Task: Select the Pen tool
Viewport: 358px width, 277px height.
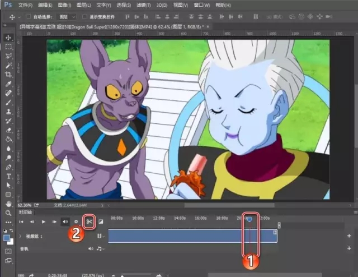Action: click(8, 167)
